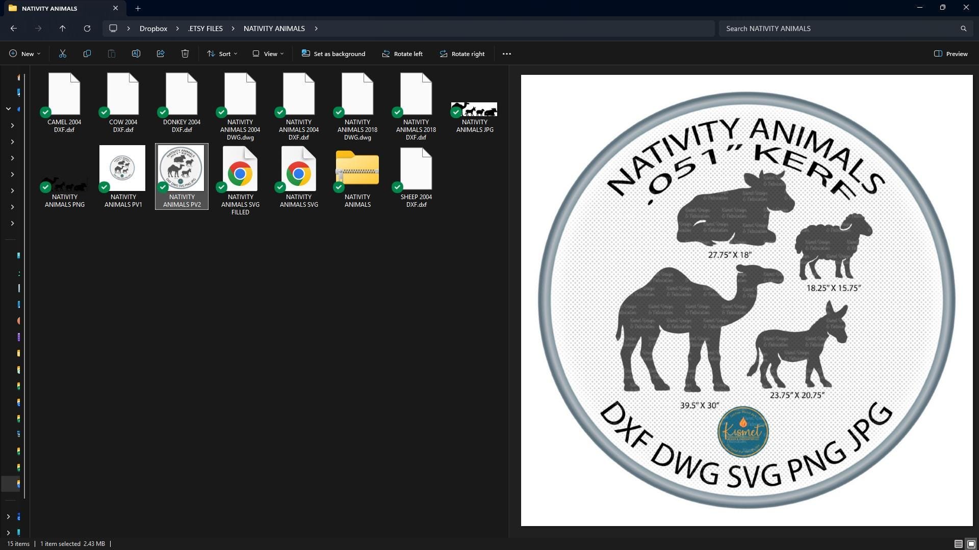Switch to details view layout icon

point(958,544)
